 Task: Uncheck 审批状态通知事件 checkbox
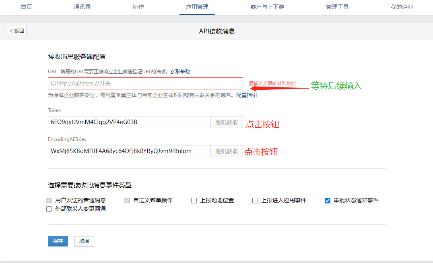(328, 201)
